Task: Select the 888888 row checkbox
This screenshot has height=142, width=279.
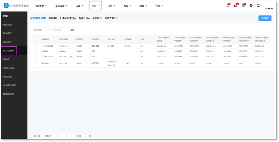Action: (x=36, y=51)
